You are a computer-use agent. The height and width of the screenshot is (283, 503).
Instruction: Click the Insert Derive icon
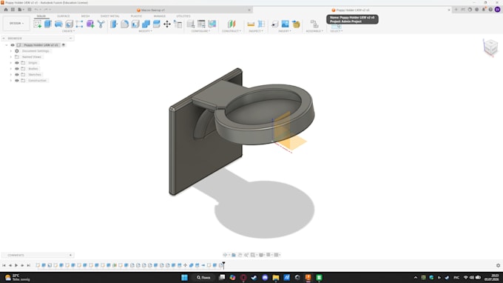pos(274,24)
